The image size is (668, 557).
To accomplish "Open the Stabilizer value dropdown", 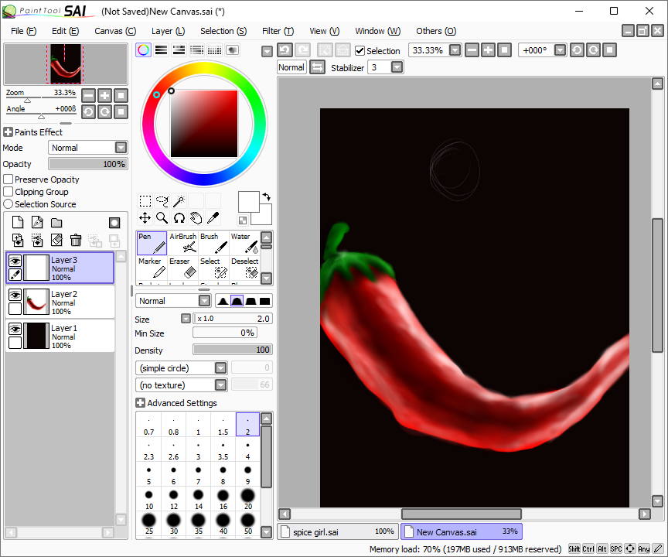I will click(x=397, y=67).
